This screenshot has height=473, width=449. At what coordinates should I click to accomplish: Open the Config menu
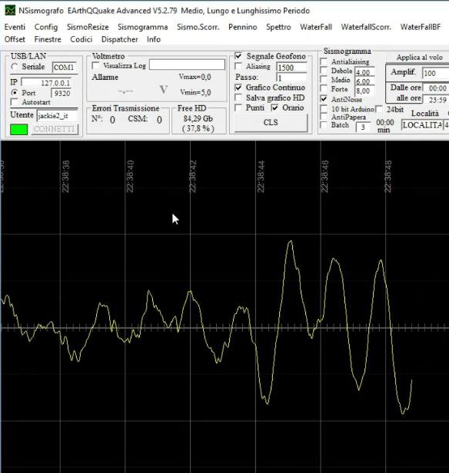[46, 27]
